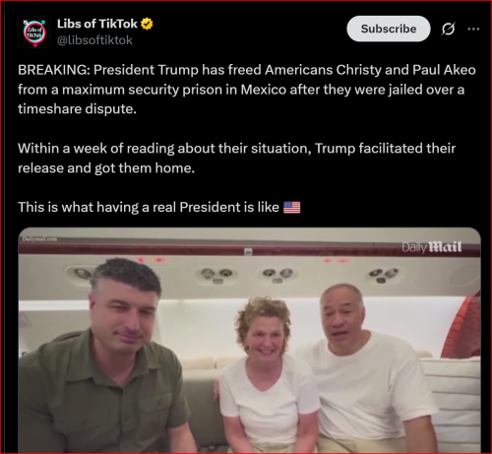Click the American flag emoji in the post
Screen dimensions: 492x454
291,208
